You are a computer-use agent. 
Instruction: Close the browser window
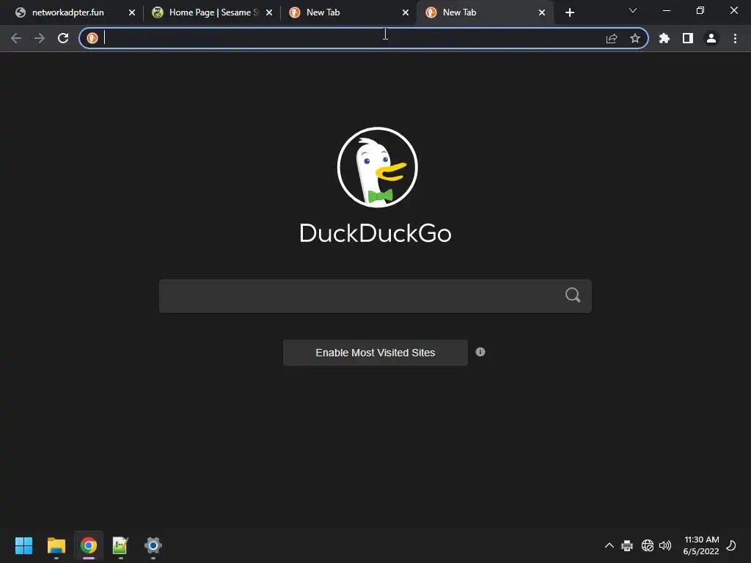733,10
